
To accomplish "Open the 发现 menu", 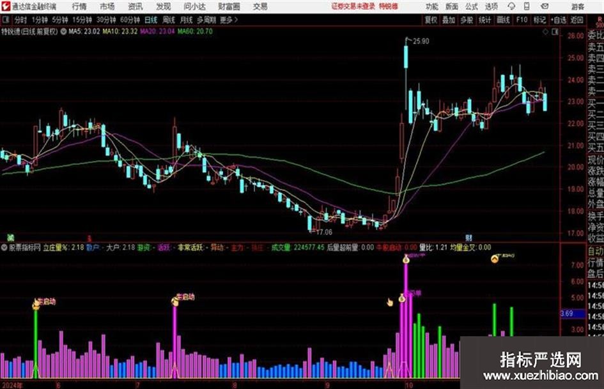I will 164,6.
